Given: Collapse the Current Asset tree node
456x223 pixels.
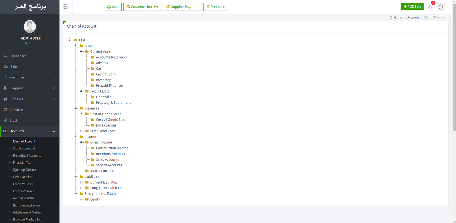Looking at the screenshot, I should [x=81, y=51].
